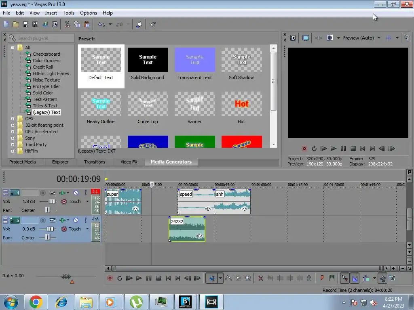The image size is (414, 310).
Task: Select the 24232 audio event on timeline
Action: click(x=187, y=229)
